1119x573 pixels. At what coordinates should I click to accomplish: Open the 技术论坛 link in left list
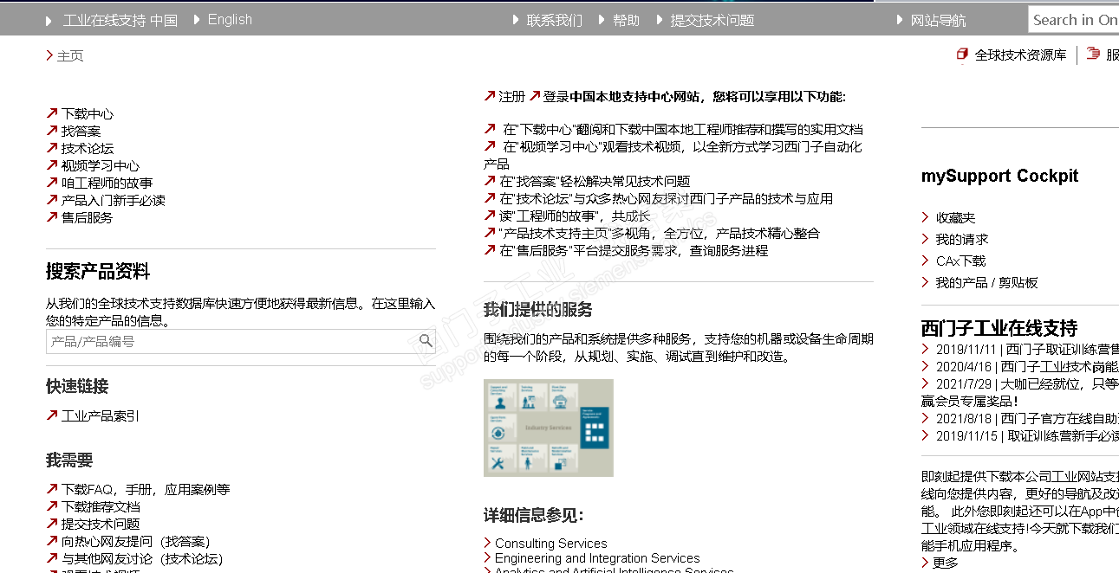tap(87, 148)
